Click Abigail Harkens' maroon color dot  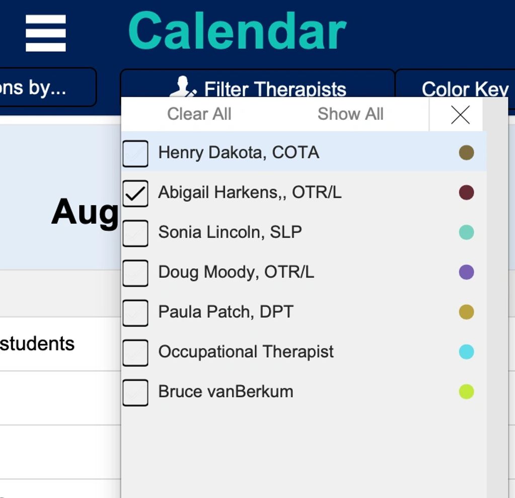tap(466, 192)
